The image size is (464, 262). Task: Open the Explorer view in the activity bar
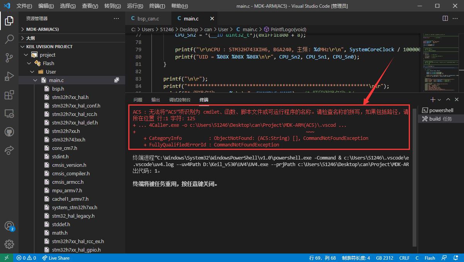[9, 21]
